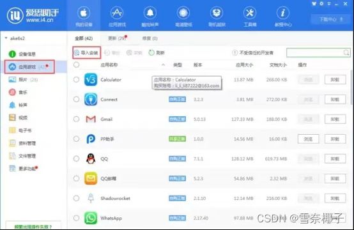Open the skin shirt icon in title bar
354x230 pixels.
pos(314,4)
